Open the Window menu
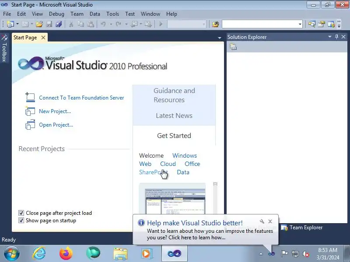Image resolution: width=350 pixels, height=262 pixels. (150, 14)
